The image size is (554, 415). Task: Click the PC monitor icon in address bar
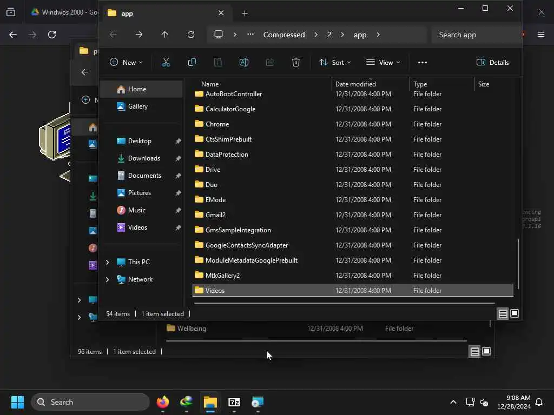(x=219, y=34)
